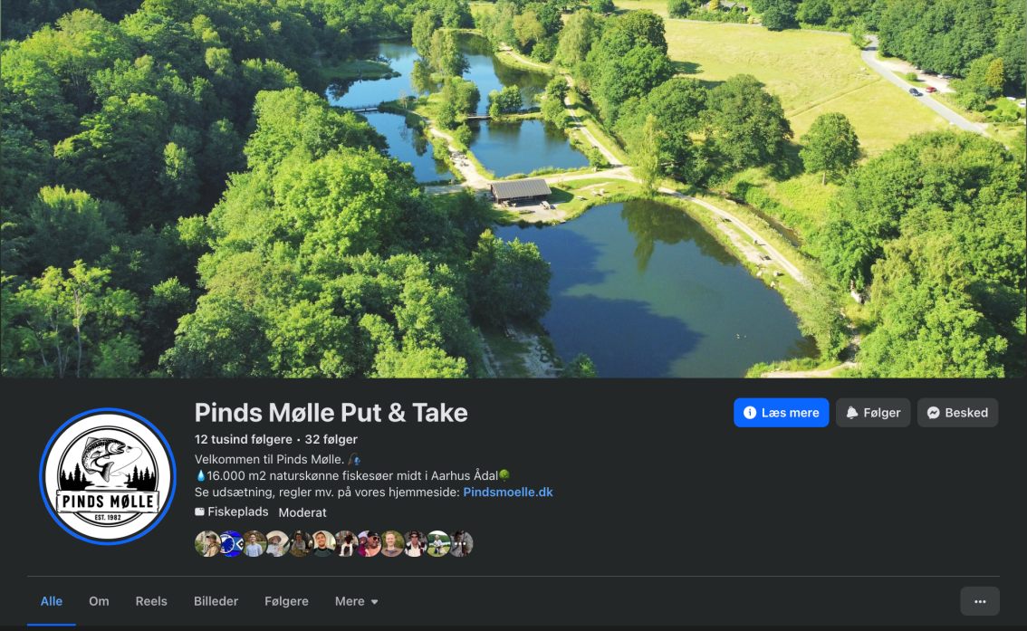1027x631 pixels.
Task: Click the briefcase icon next to Fiskeplads
Action: [201, 511]
